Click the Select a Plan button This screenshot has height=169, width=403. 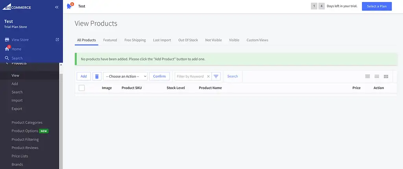pyautogui.click(x=377, y=6)
